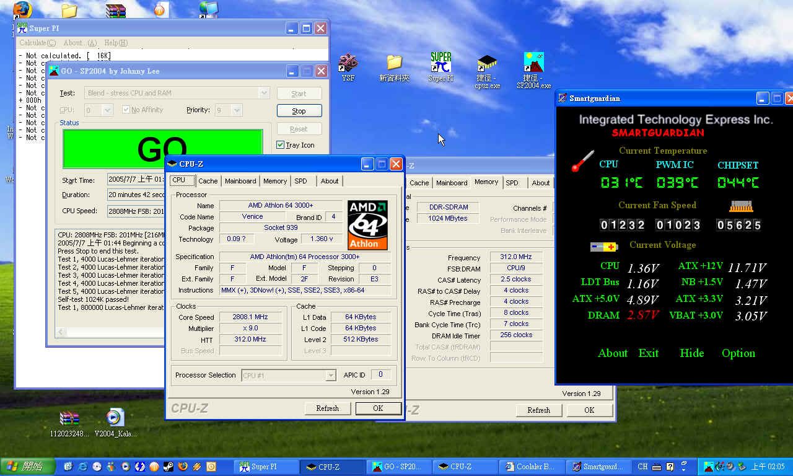
Task: Click the Core Speed value 2808.1 MHz
Action: (251, 317)
